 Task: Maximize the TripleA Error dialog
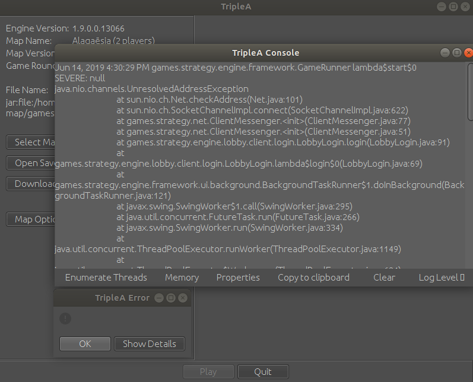pos(171,298)
